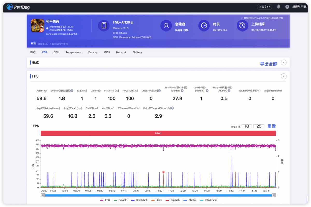Click the 导出全部 export all link
The height and width of the screenshot is (207, 311).
pos(268,64)
